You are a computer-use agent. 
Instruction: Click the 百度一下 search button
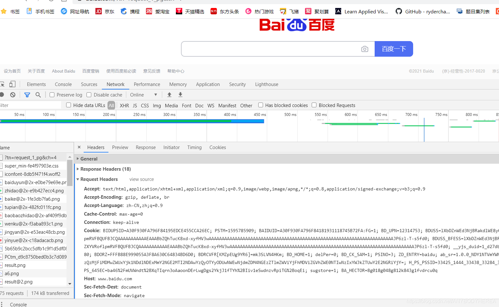pos(394,49)
